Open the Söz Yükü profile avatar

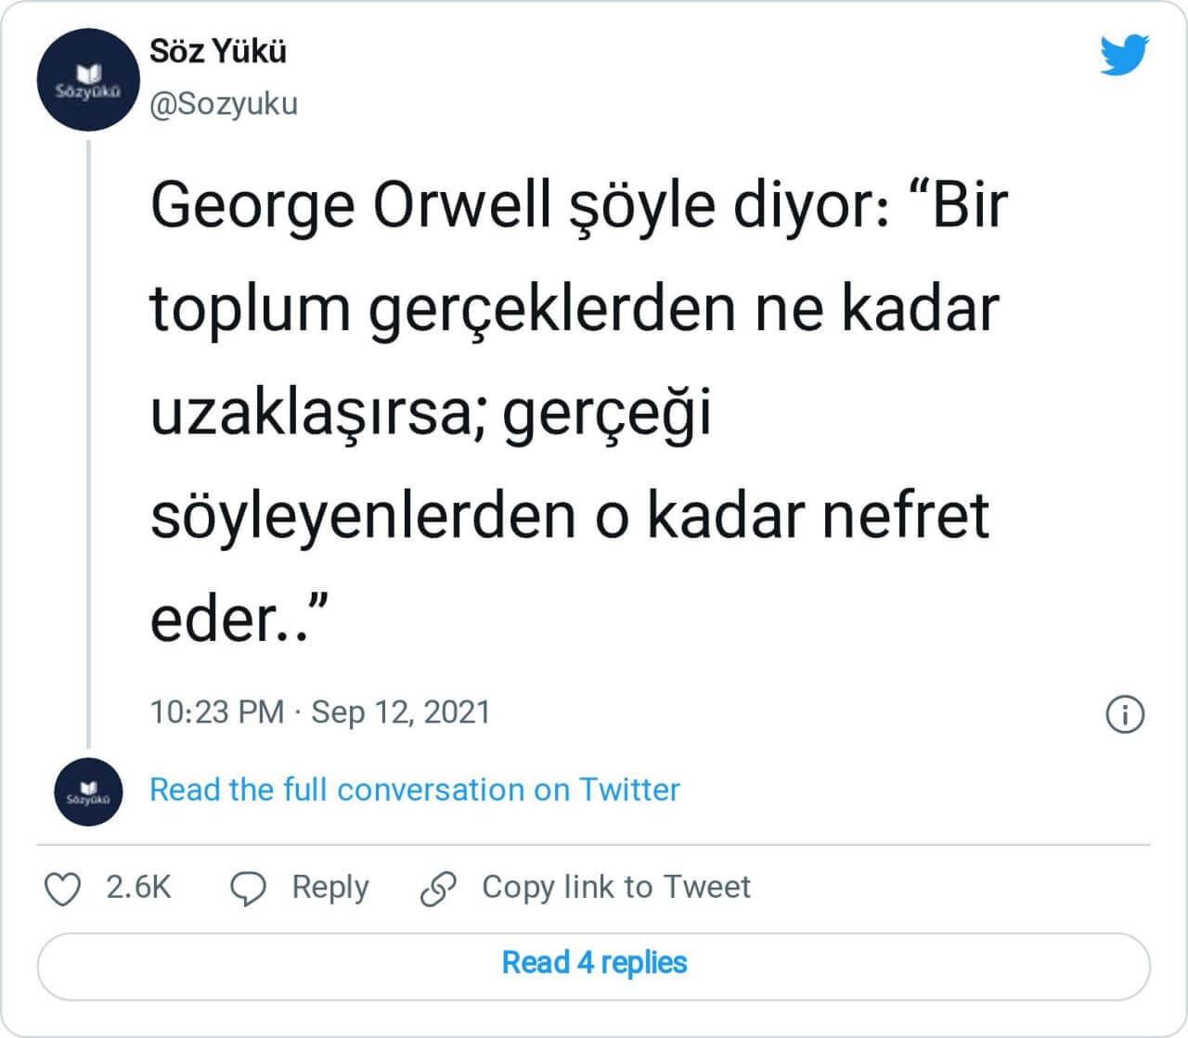point(88,80)
